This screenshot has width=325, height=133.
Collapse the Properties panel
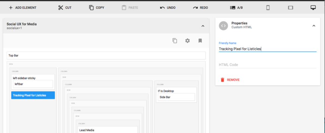(314, 26)
